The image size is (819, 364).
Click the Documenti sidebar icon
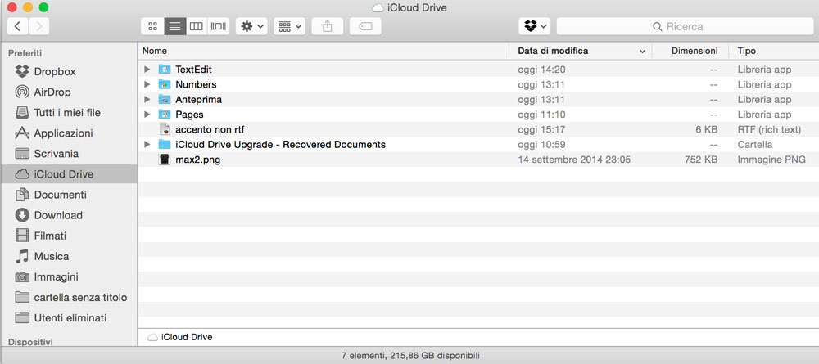tap(22, 195)
